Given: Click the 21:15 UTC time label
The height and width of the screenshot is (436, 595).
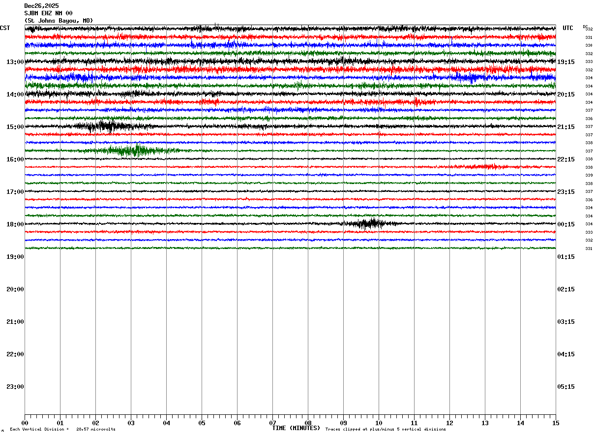Looking at the screenshot, I should pyautogui.click(x=566, y=127).
